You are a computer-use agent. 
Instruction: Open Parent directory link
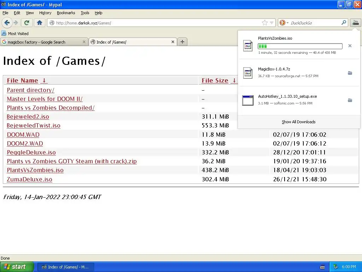(30, 90)
